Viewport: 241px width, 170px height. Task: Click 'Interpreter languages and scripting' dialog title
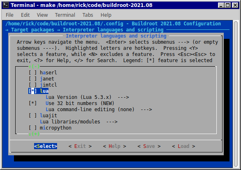point(116,36)
